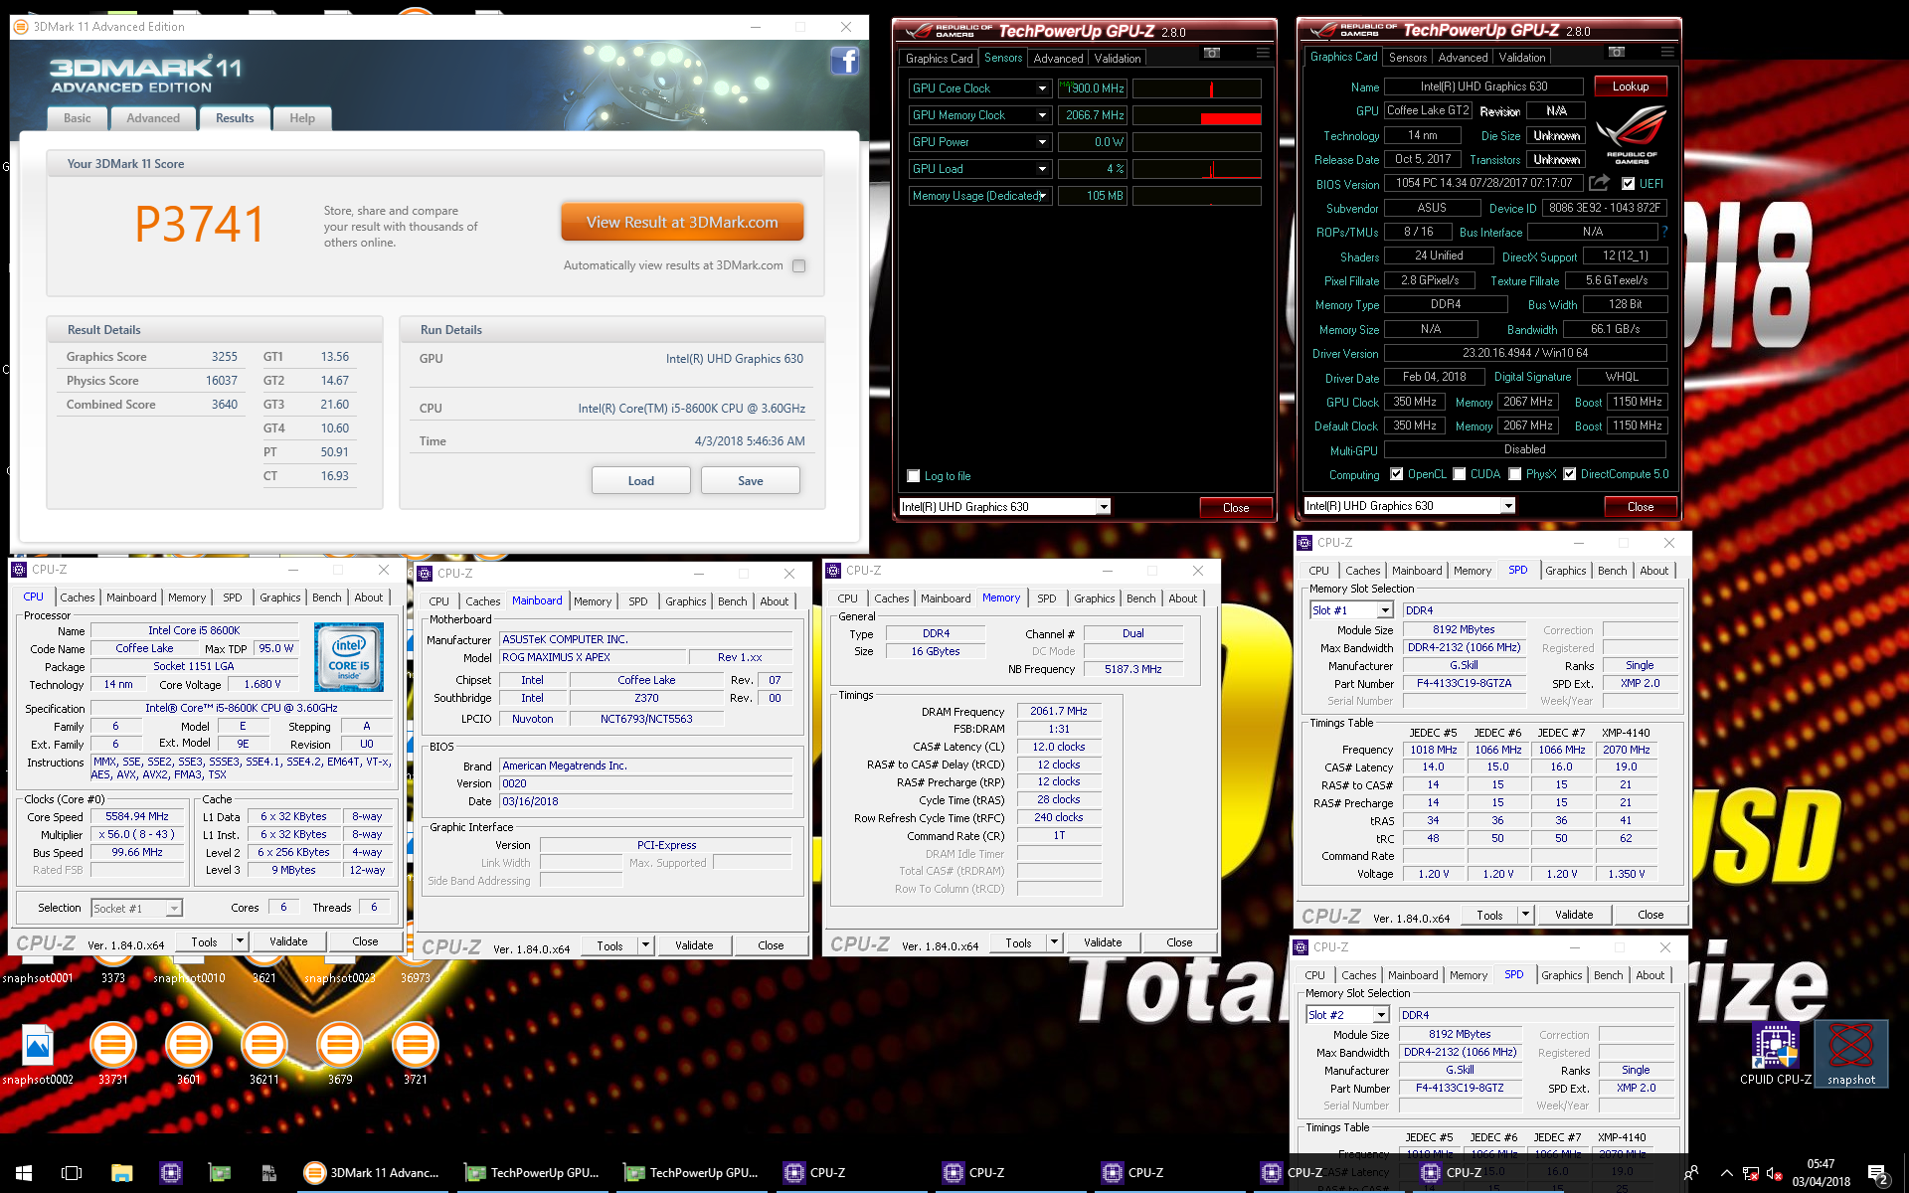Open the Help tab in 3DMark 11
The image size is (1909, 1193).
(302, 118)
